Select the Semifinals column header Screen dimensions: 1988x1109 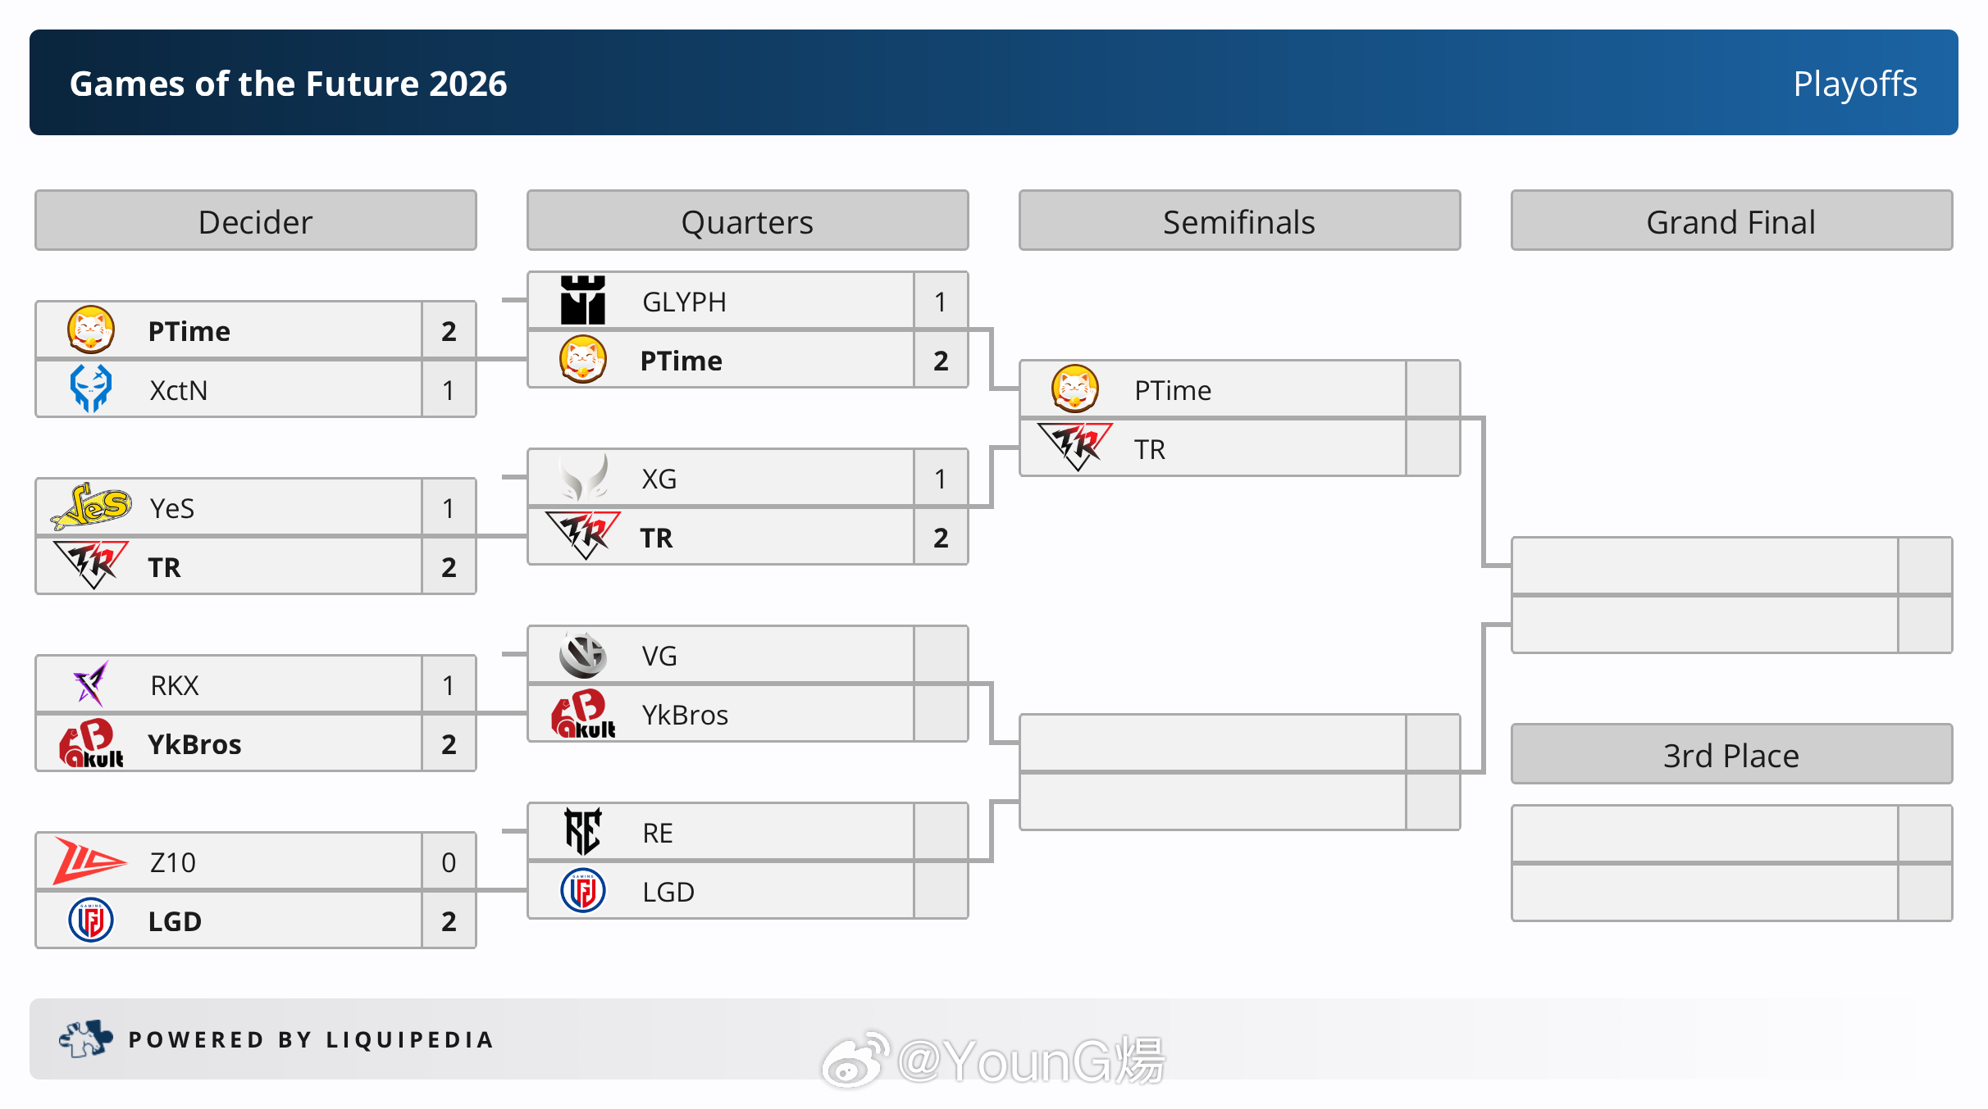click(1239, 221)
